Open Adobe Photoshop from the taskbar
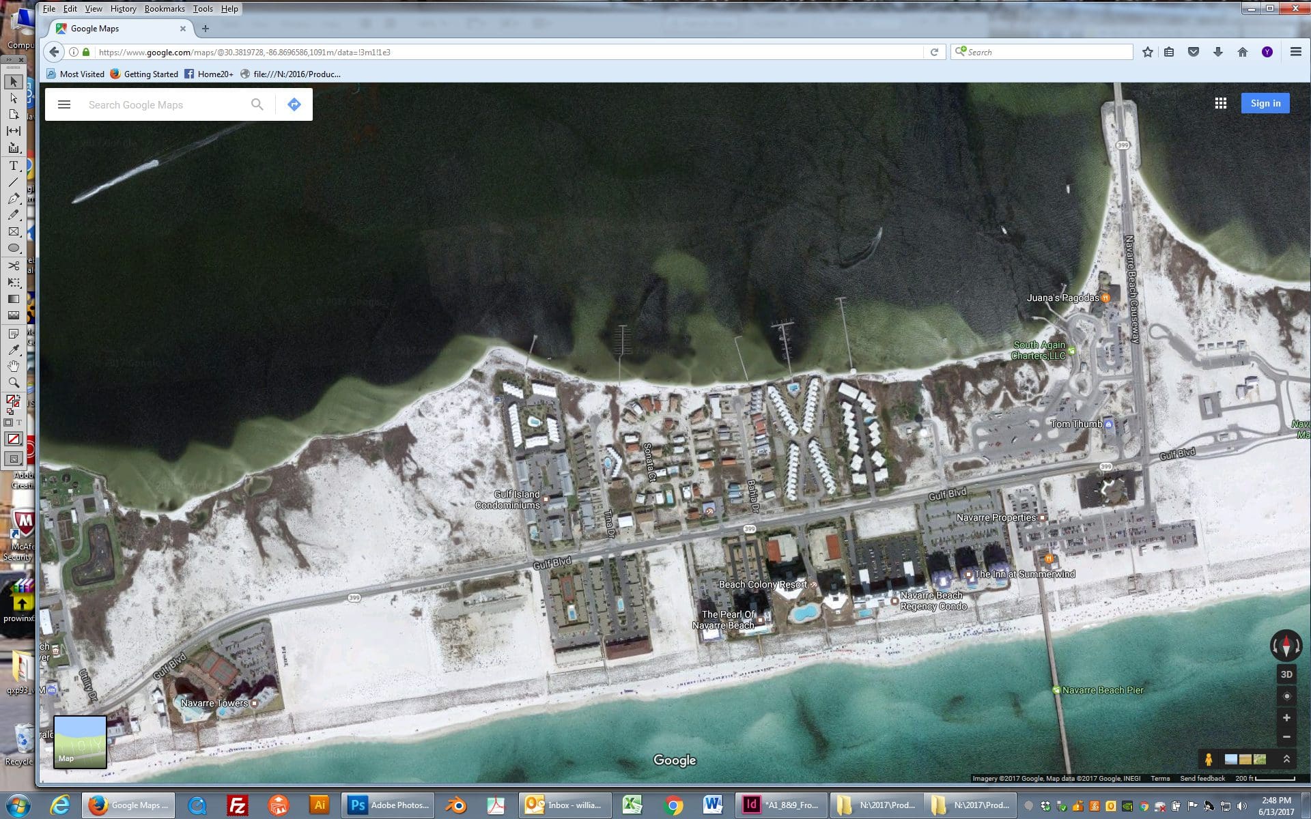The height and width of the screenshot is (819, 1311). (x=389, y=805)
